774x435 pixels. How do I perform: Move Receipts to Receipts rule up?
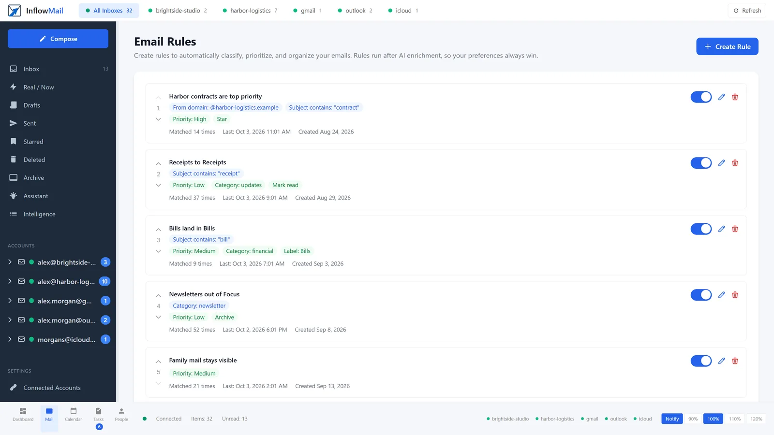pyautogui.click(x=158, y=164)
